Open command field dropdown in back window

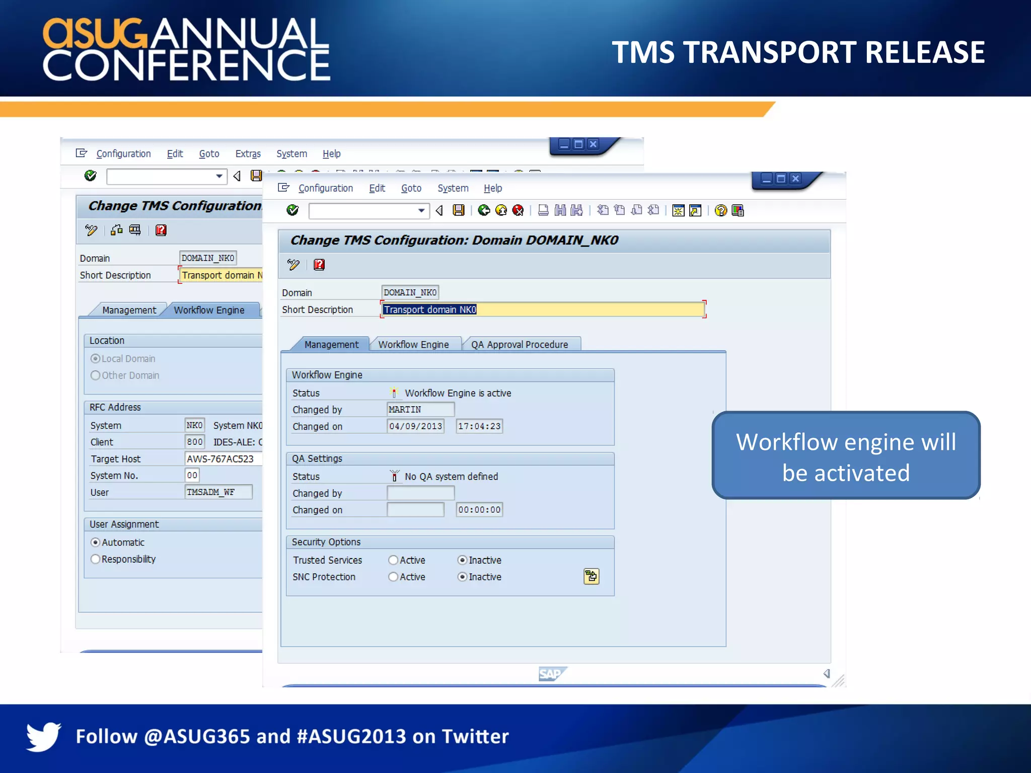(219, 176)
